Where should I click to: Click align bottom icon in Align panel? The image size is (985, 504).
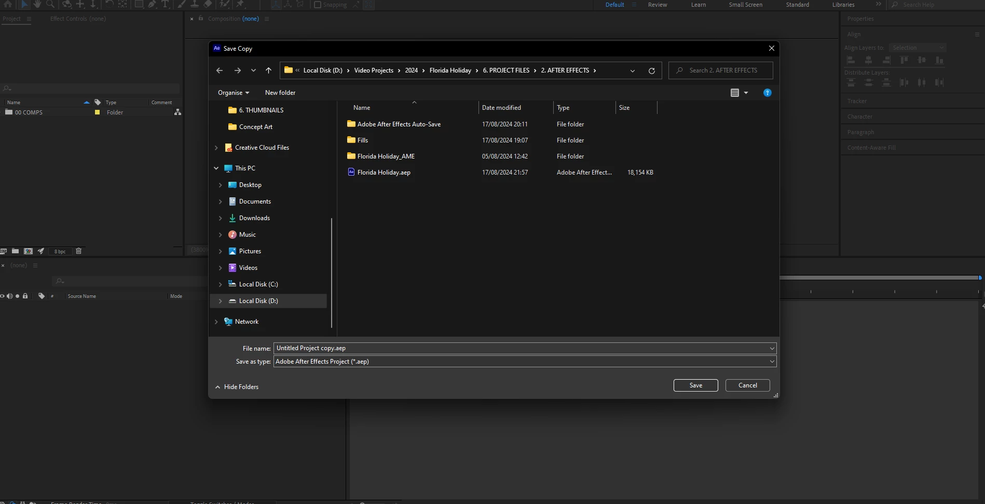939,60
